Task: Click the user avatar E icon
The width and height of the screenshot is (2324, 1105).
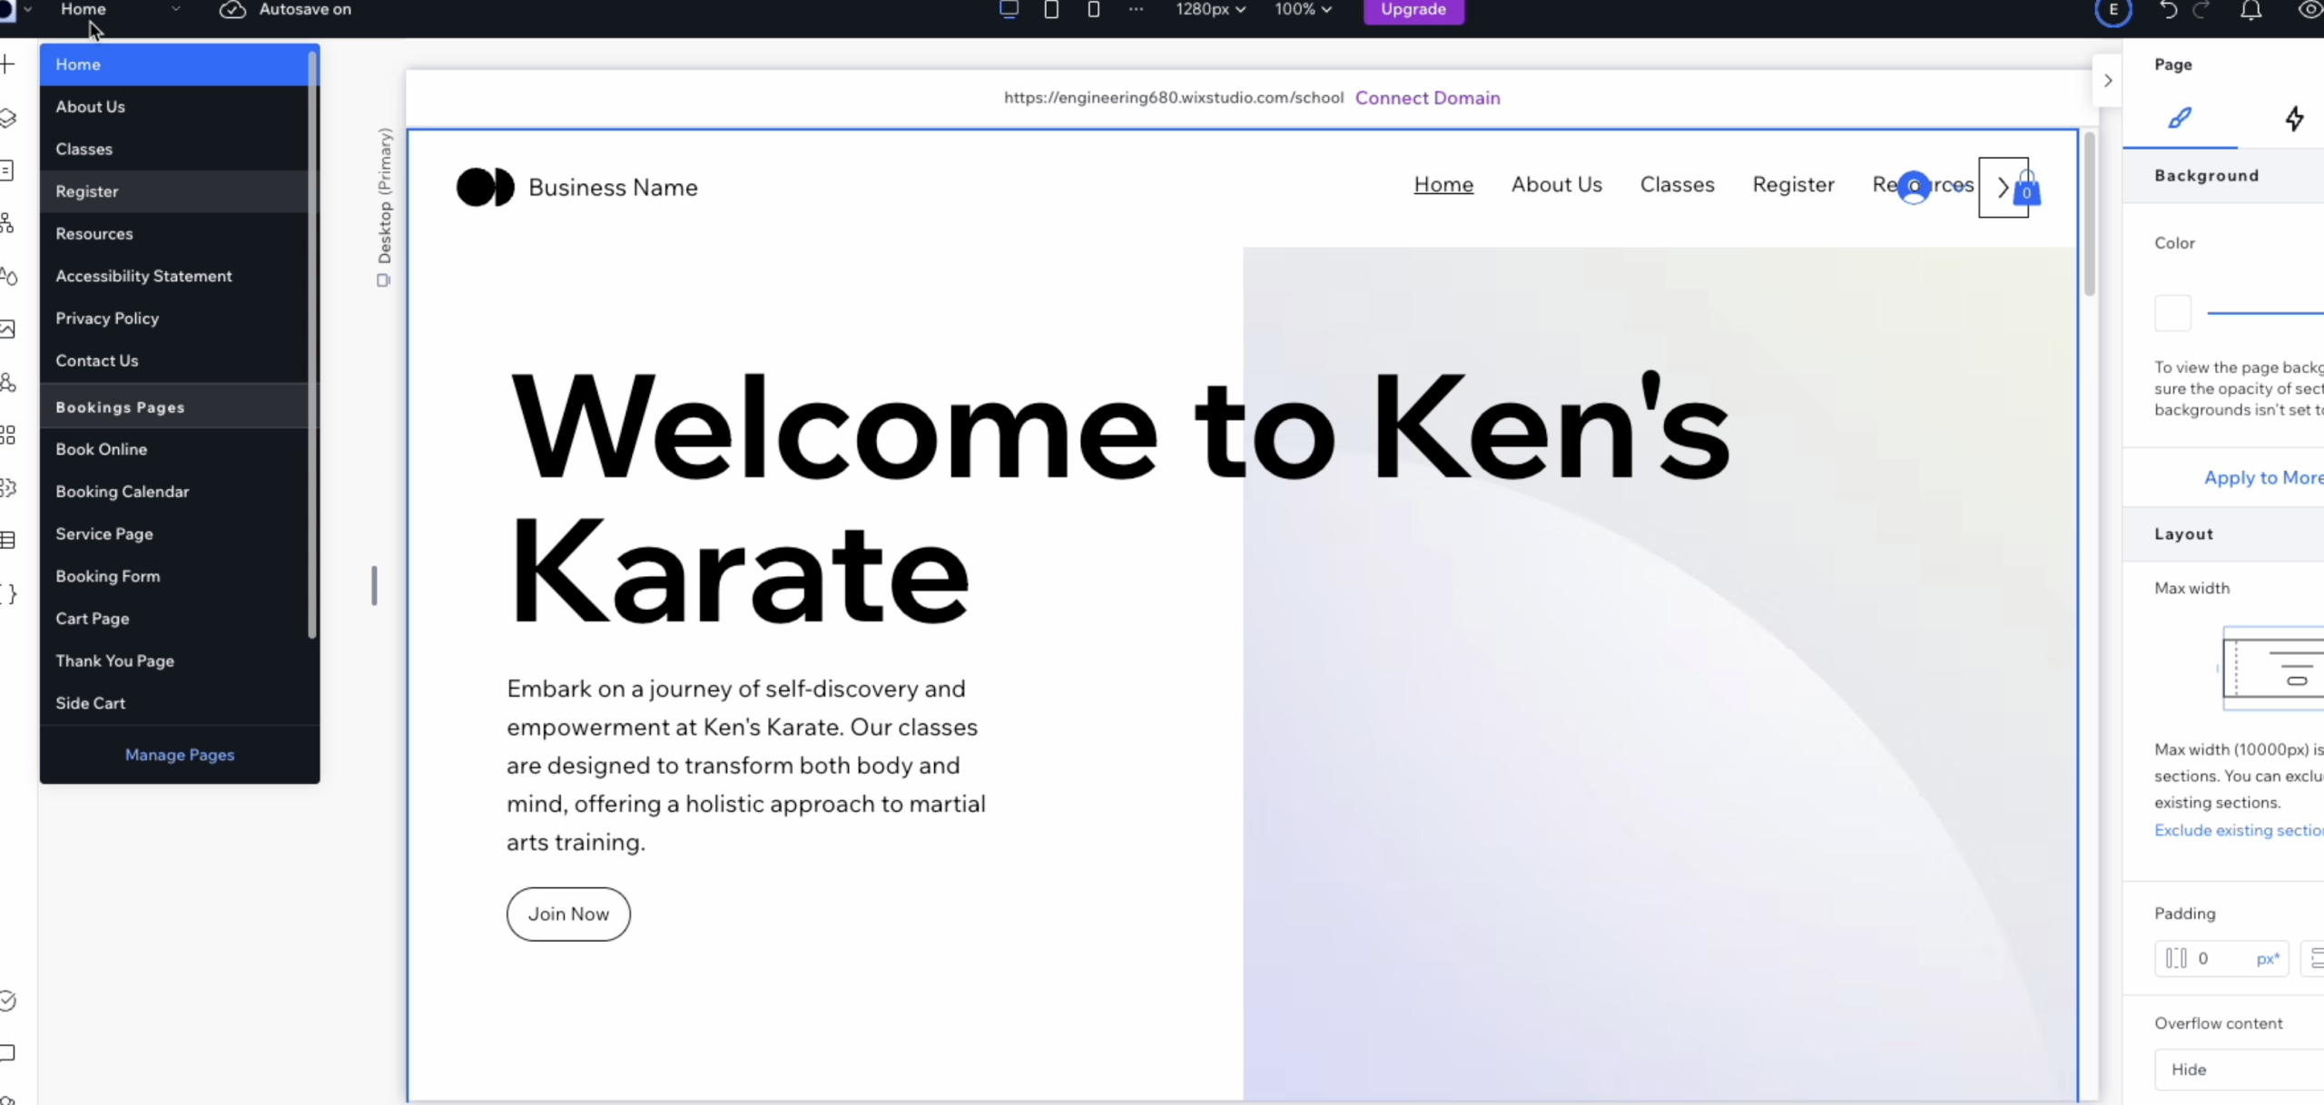Action: click(2112, 10)
